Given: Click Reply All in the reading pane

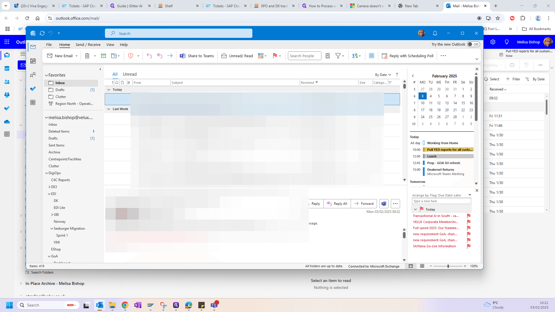Looking at the screenshot, I should coord(337,204).
